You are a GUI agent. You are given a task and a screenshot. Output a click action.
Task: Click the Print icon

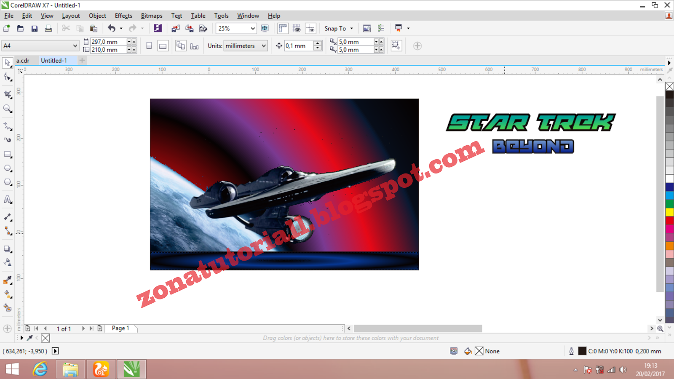48,28
